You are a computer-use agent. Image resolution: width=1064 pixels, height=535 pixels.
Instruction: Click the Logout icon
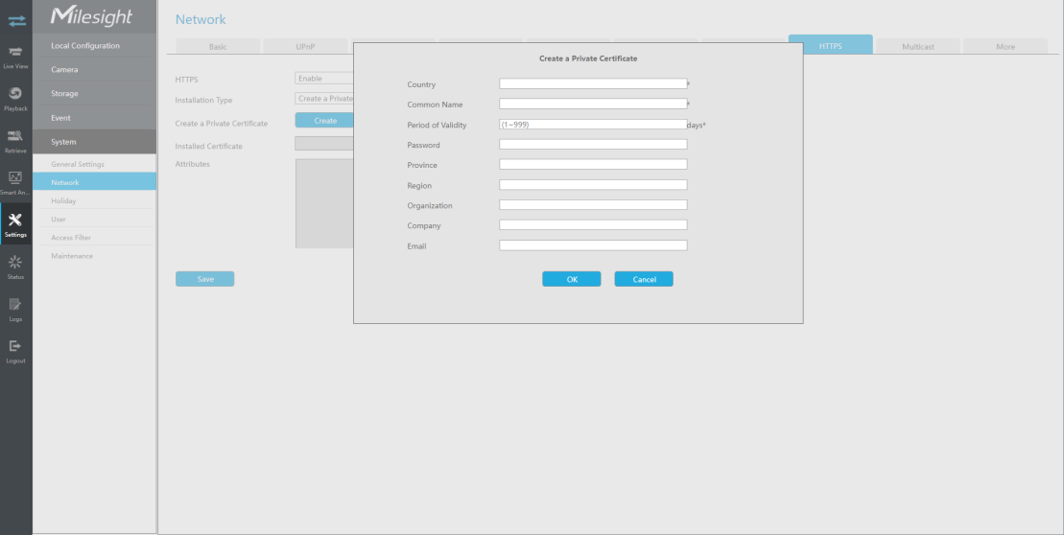(15, 346)
